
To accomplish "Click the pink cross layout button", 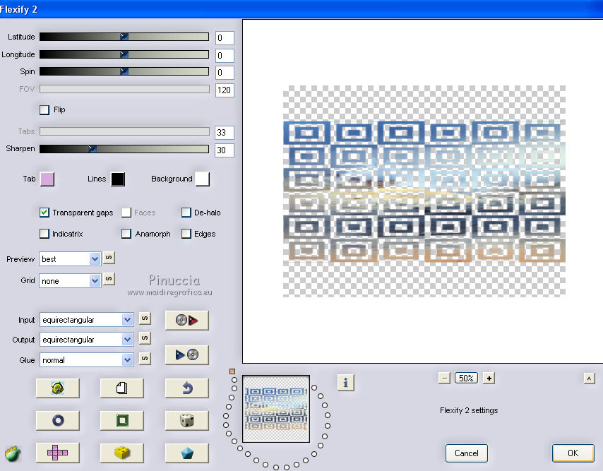I will click(x=58, y=453).
